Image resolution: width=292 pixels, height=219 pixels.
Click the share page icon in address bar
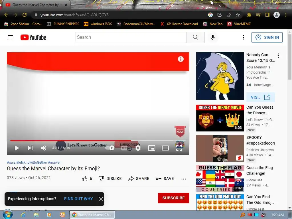point(229,15)
